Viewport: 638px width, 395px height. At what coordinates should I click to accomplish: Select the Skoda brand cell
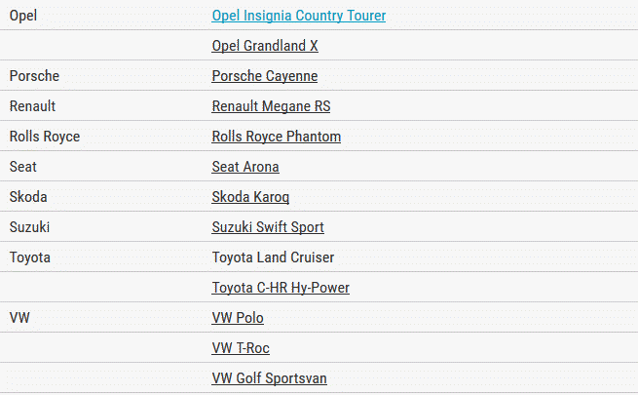click(x=28, y=197)
